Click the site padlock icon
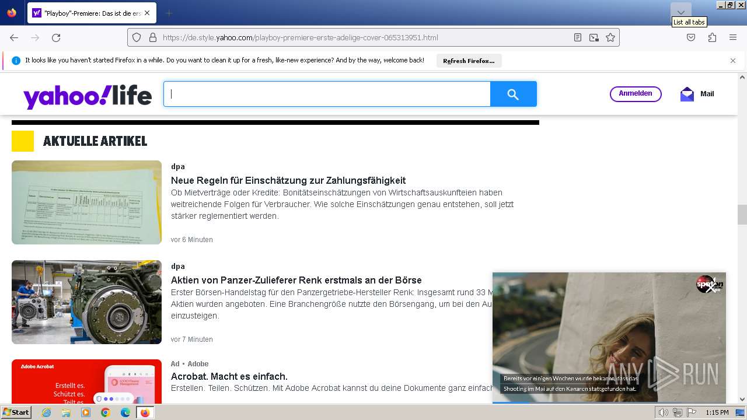Viewport: 747px width, 420px height. (x=153, y=37)
